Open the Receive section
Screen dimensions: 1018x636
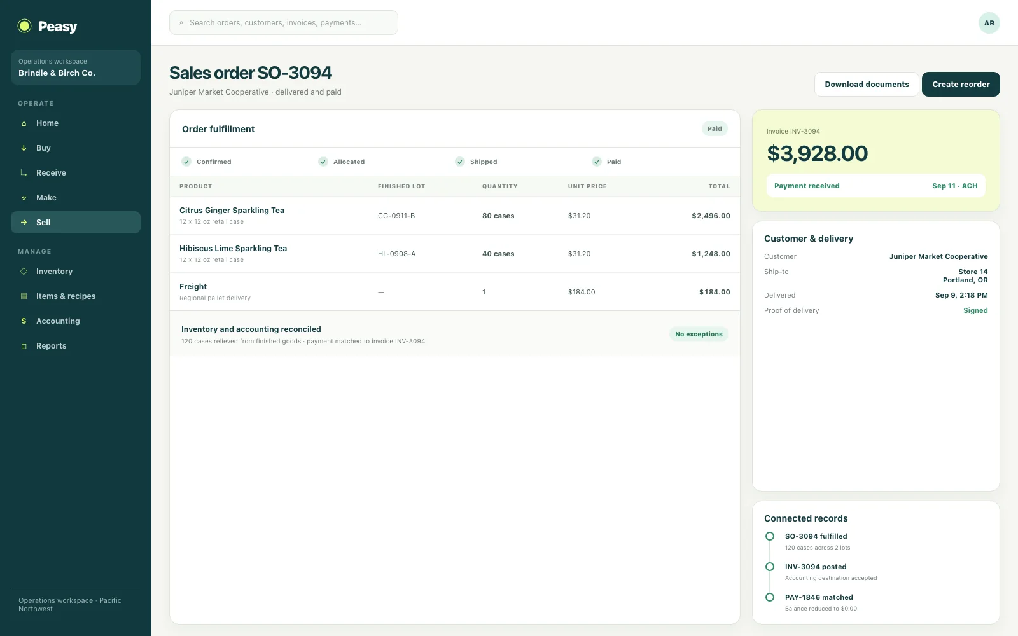(x=76, y=173)
